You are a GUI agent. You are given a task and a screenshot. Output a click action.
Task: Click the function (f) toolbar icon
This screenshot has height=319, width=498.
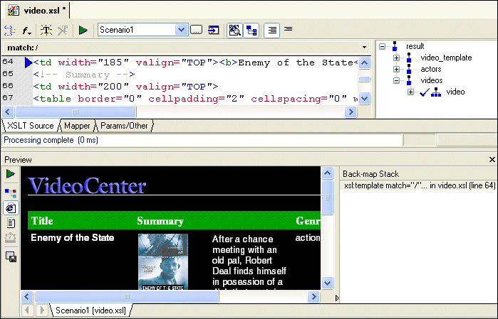[27, 30]
